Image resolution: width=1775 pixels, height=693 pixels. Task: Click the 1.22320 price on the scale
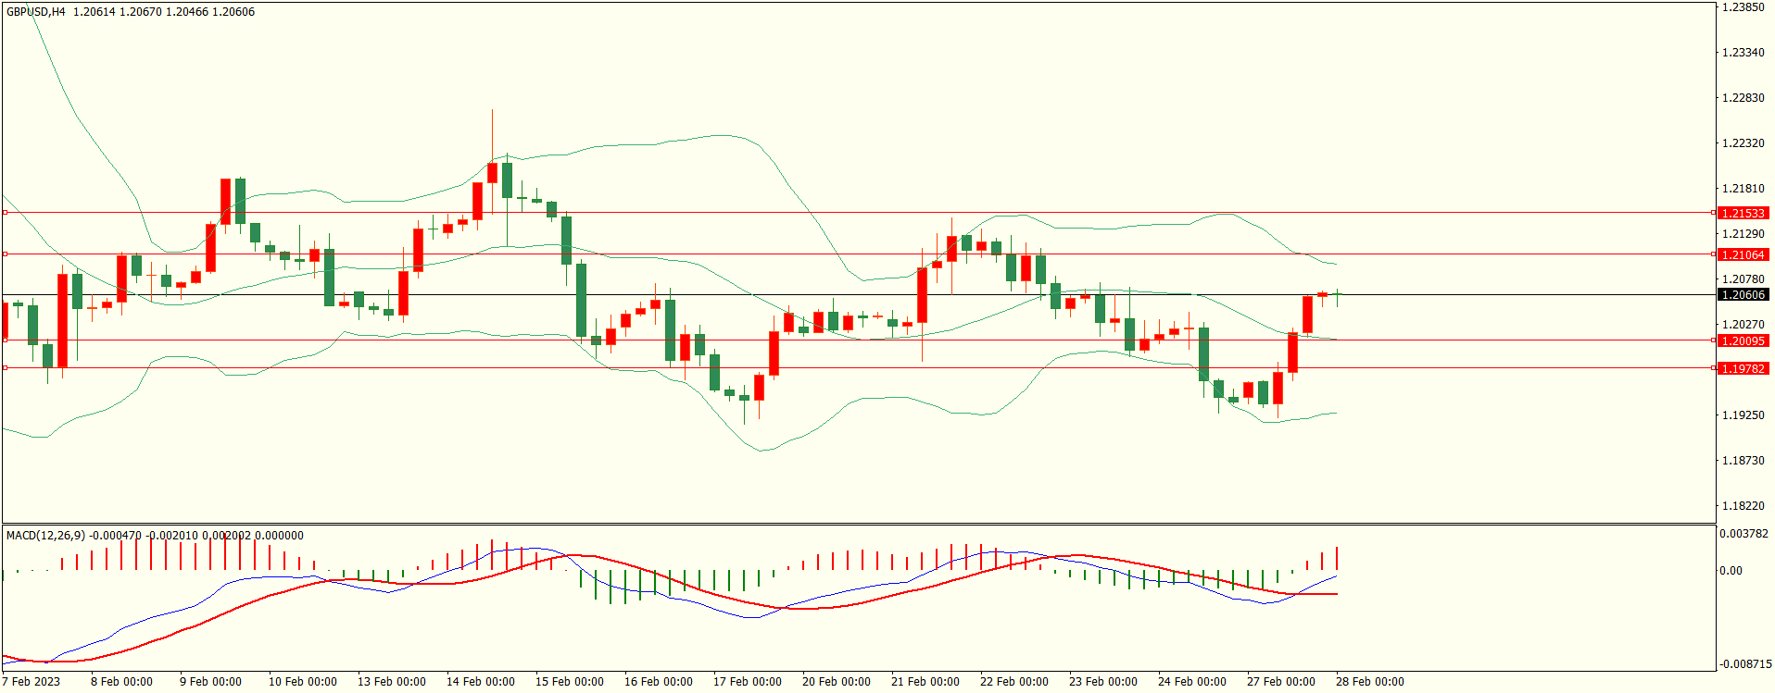[1743, 143]
